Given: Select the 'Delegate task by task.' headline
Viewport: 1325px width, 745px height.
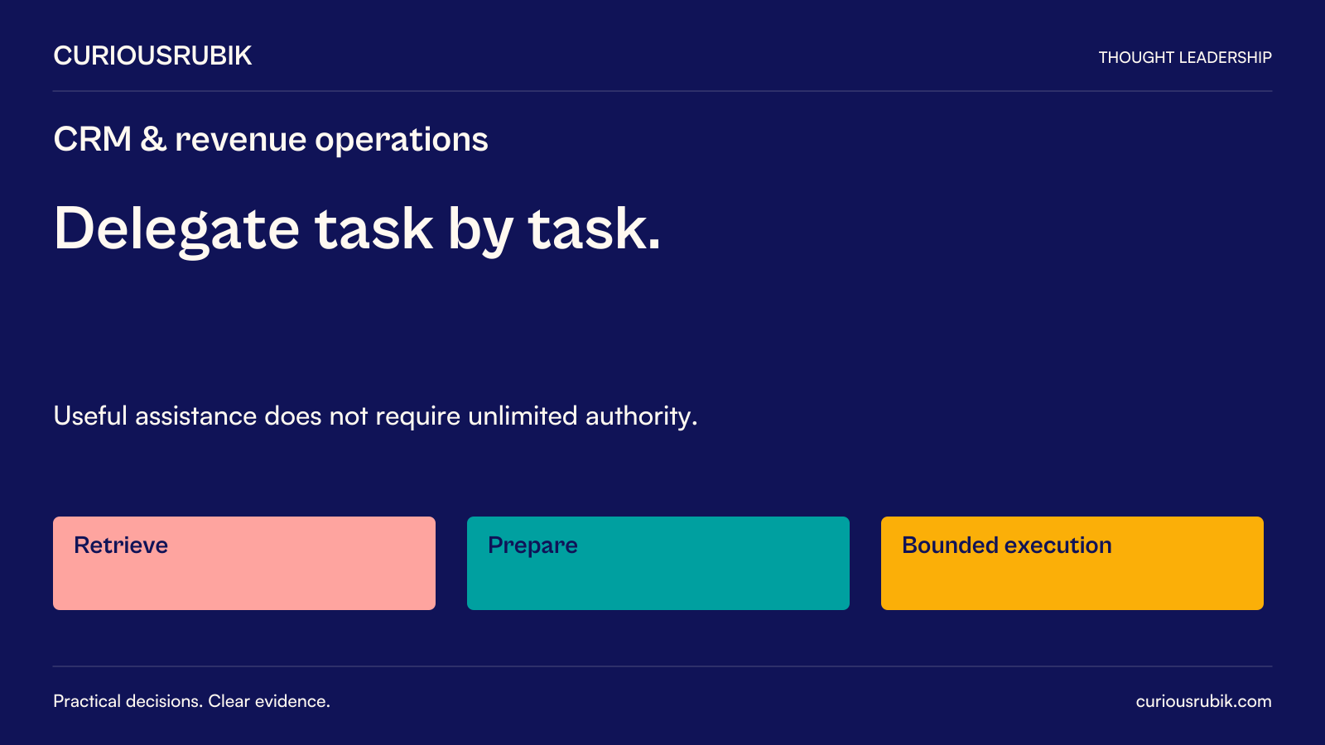Looking at the screenshot, I should 357,229.
